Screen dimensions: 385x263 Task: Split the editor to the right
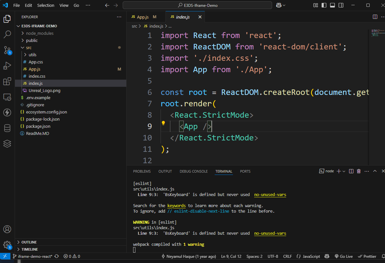[375, 17]
